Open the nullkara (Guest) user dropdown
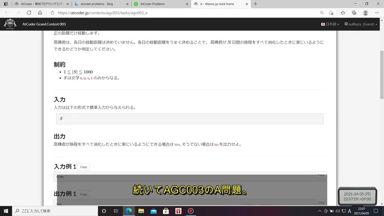The image size is (384, 216). pyautogui.click(x=360, y=24)
